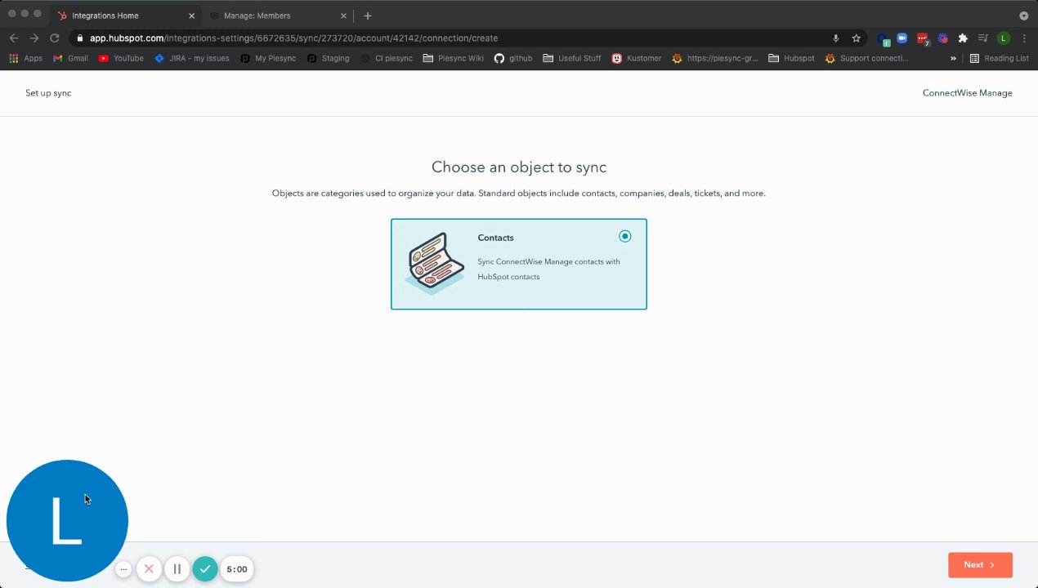
Task: Expand the Piesync Wiki bookmark folder
Action: point(453,59)
